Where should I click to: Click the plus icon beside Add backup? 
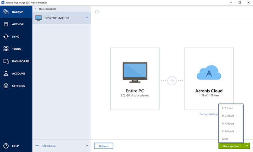[37, 146]
